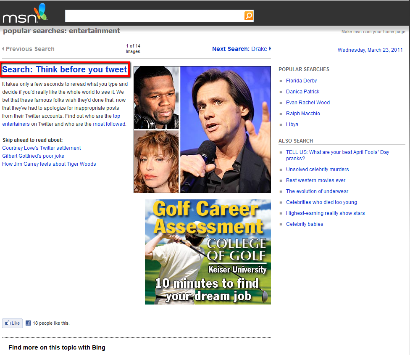Viewport: 410px width, 355px height.
Task: Click the 'Skip ahead to read about:' label
Action: click(x=32, y=140)
